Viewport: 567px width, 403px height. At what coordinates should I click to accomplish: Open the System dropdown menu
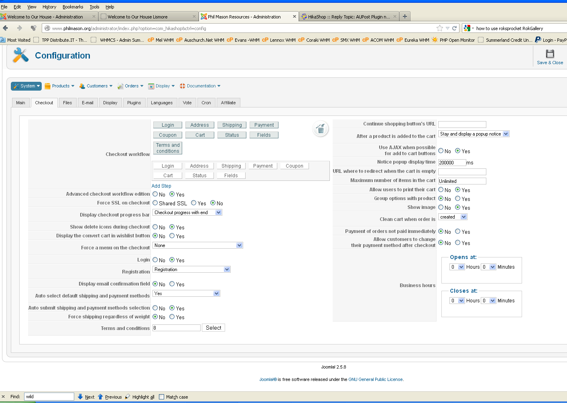26,86
